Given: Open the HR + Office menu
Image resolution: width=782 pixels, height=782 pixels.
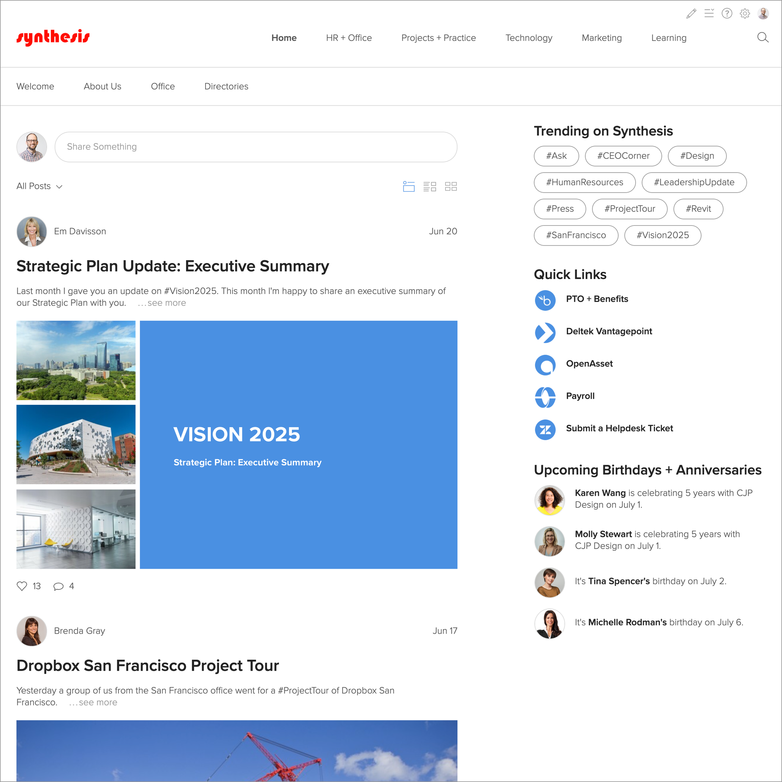Looking at the screenshot, I should point(348,38).
